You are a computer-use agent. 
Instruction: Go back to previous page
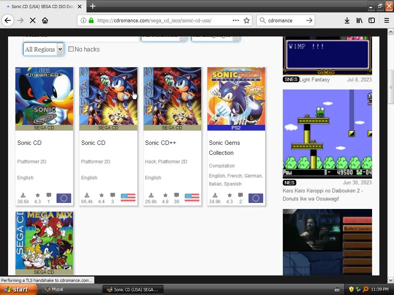pyautogui.click(x=8, y=20)
